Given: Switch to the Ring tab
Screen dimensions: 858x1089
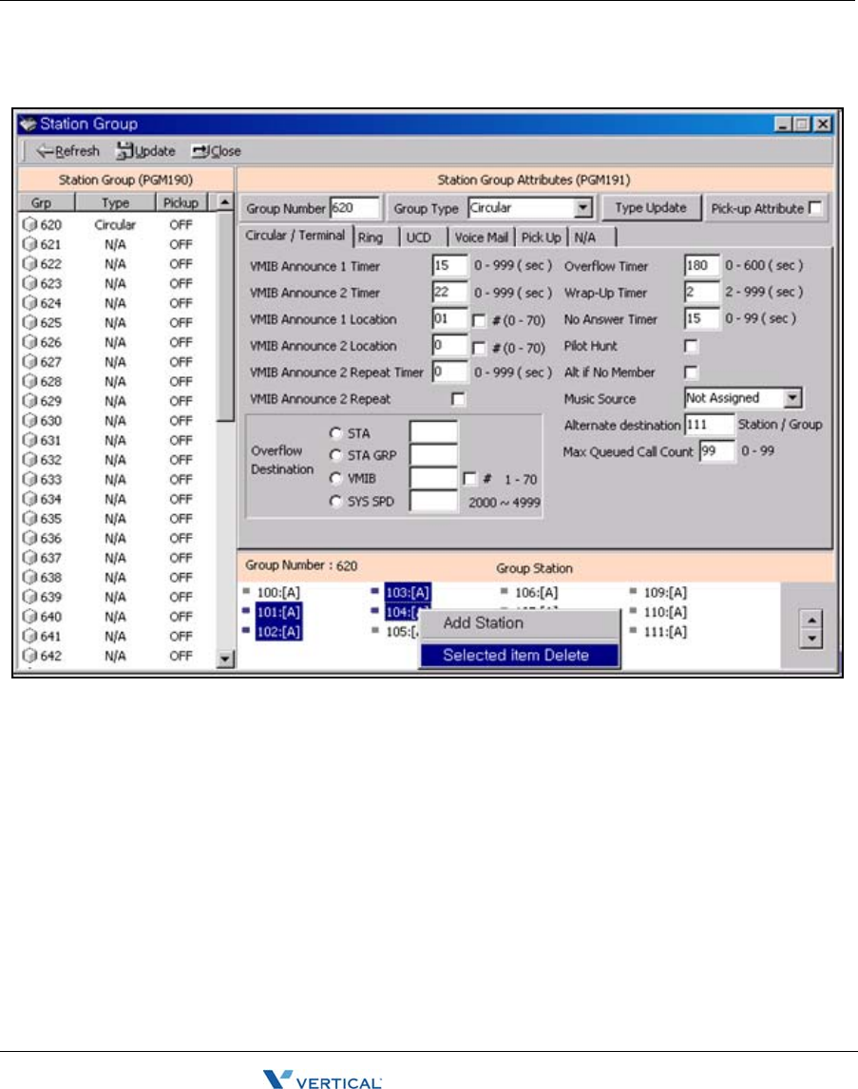Looking at the screenshot, I should 371,238.
